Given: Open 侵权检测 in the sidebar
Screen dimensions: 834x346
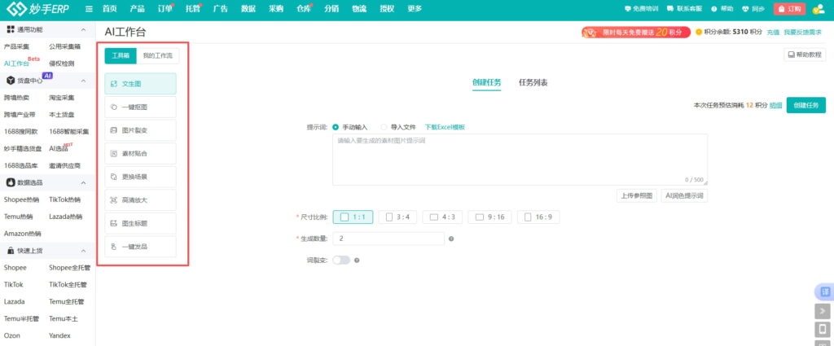Looking at the screenshot, I should [x=62, y=64].
